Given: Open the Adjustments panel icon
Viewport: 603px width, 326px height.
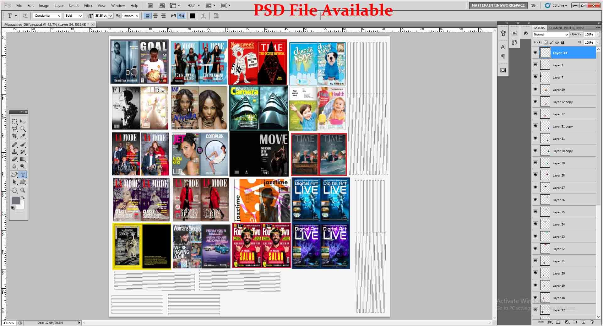Looking at the screenshot, I should [x=526, y=33].
